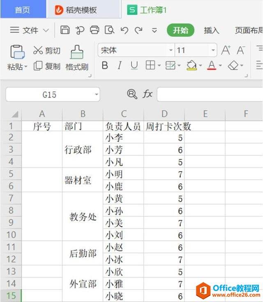The height and width of the screenshot is (302, 263).
Task: Select the 工作簿1 document tab
Action: [x=147, y=10]
